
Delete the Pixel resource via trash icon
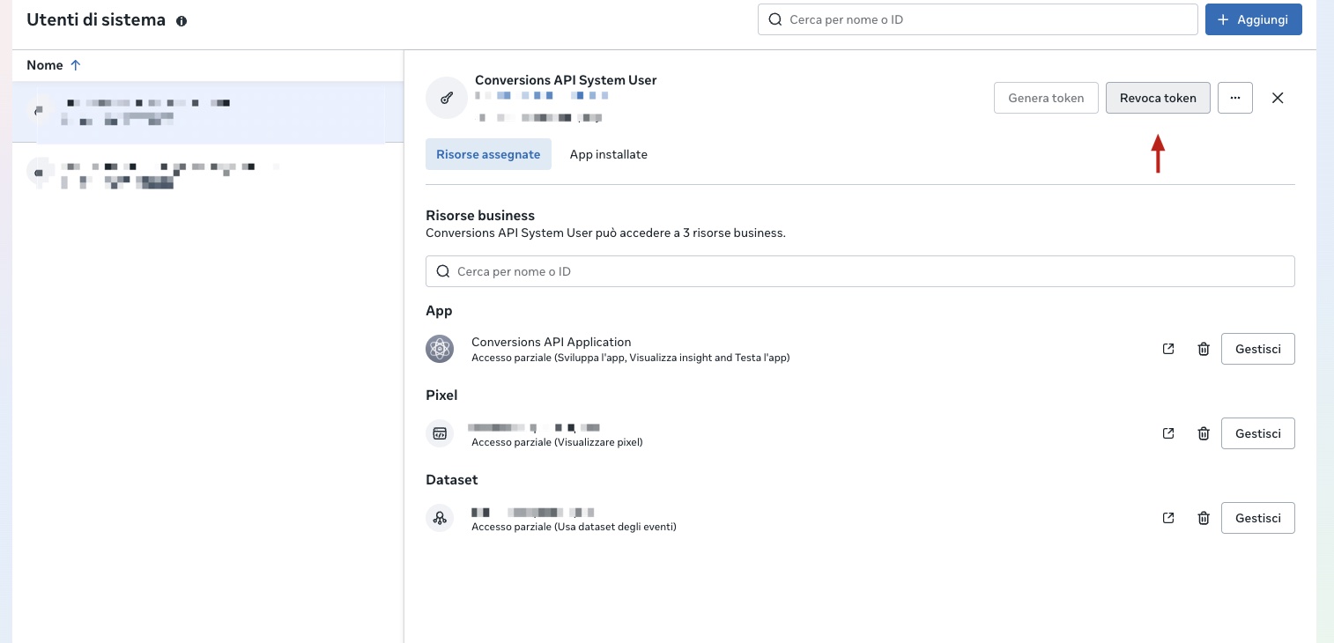click(x=1204, y=433)
